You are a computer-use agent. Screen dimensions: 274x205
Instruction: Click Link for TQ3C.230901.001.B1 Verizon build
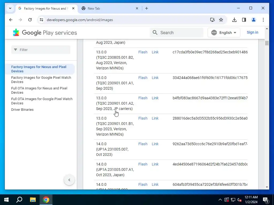click(155, 118)
